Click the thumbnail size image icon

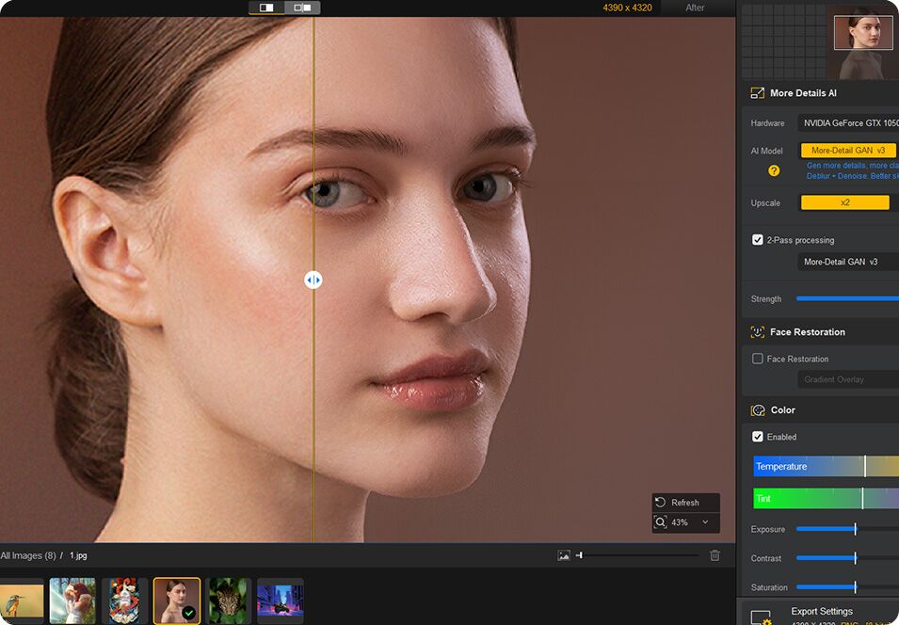[564, 555]
